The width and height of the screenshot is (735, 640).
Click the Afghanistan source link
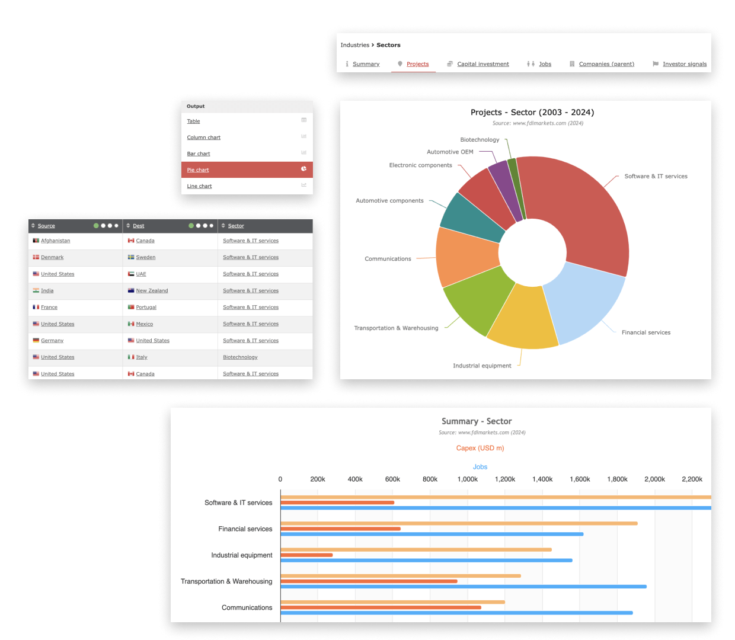point(55,241)
